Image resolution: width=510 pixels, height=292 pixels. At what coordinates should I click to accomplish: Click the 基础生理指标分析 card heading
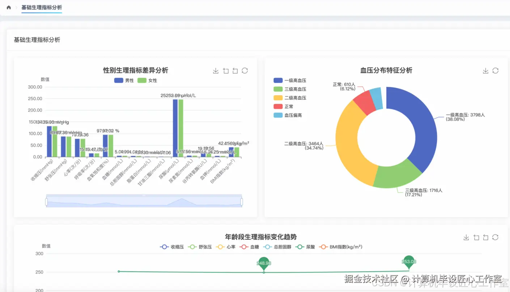(37, 40)
